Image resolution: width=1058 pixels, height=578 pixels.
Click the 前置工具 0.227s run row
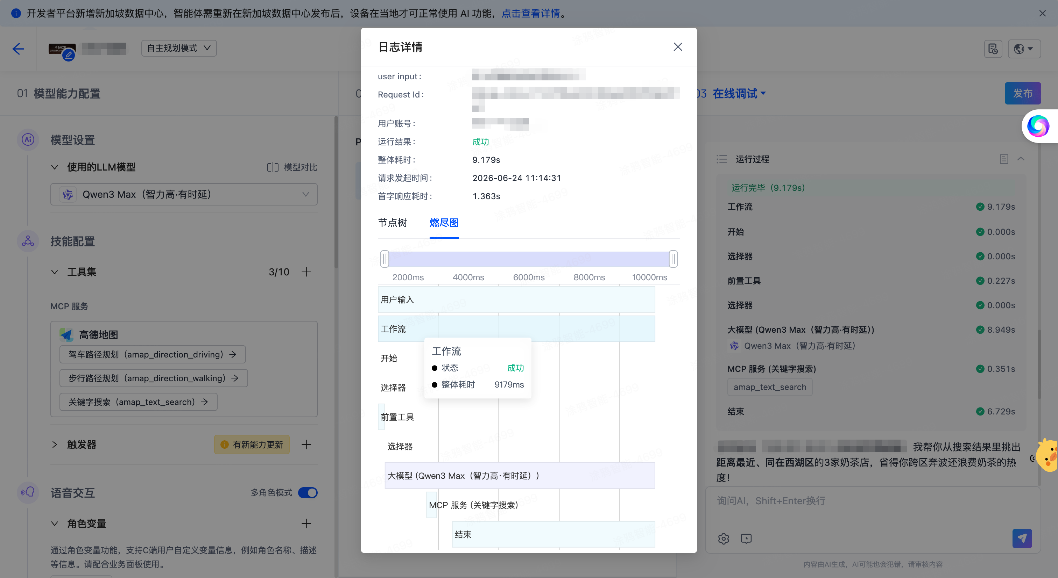click(871, 281)
